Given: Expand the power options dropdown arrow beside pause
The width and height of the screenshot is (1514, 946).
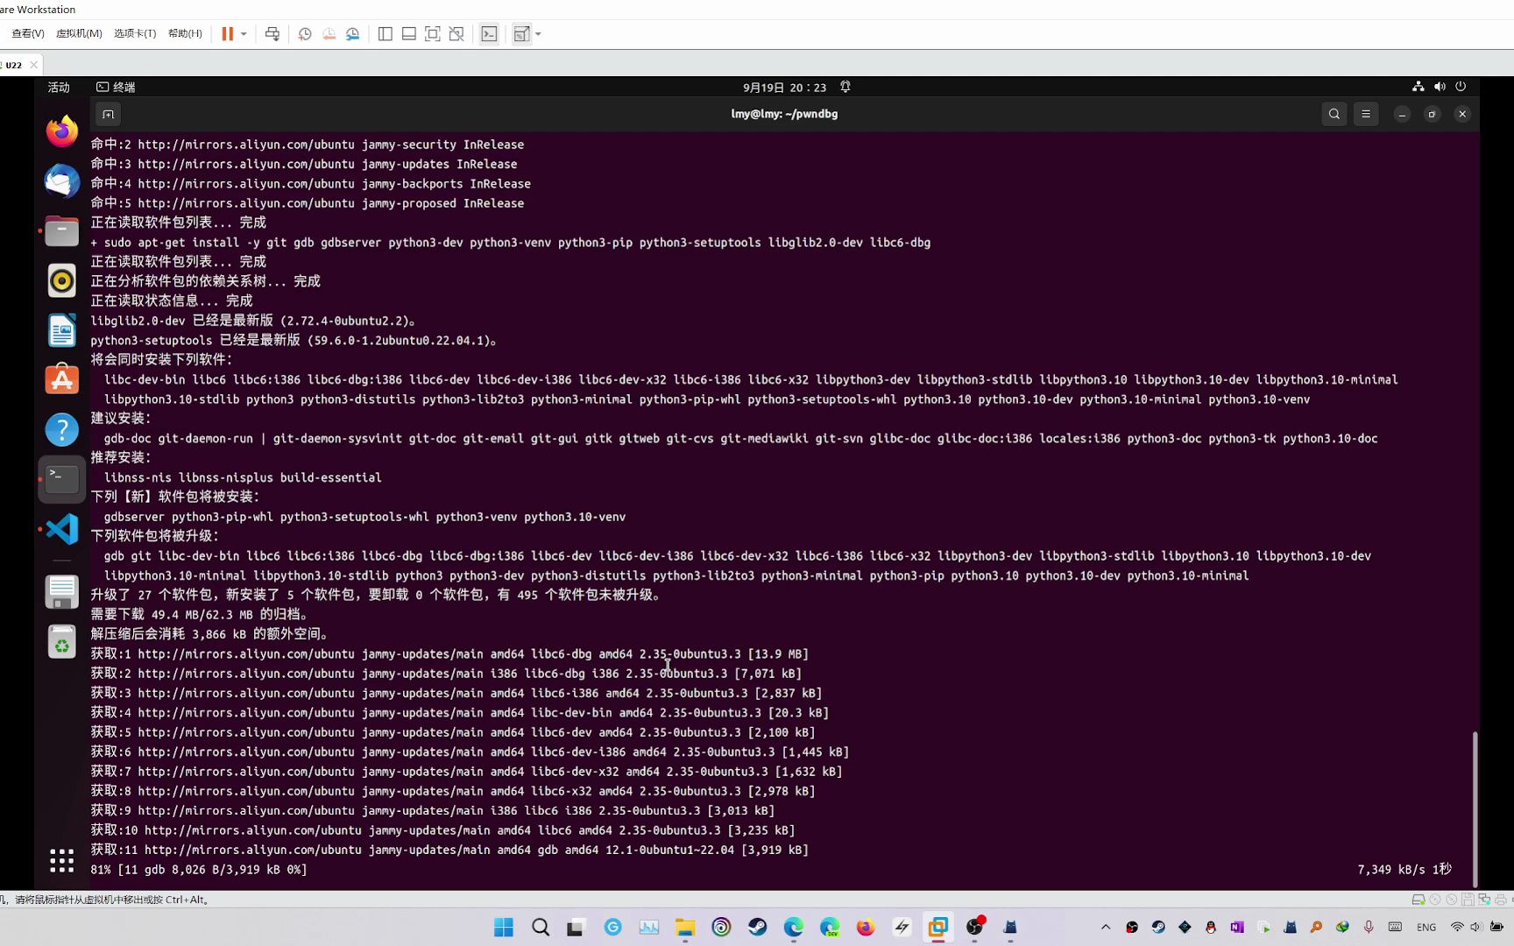Looking at the screenshot, I should pos(244,34).
